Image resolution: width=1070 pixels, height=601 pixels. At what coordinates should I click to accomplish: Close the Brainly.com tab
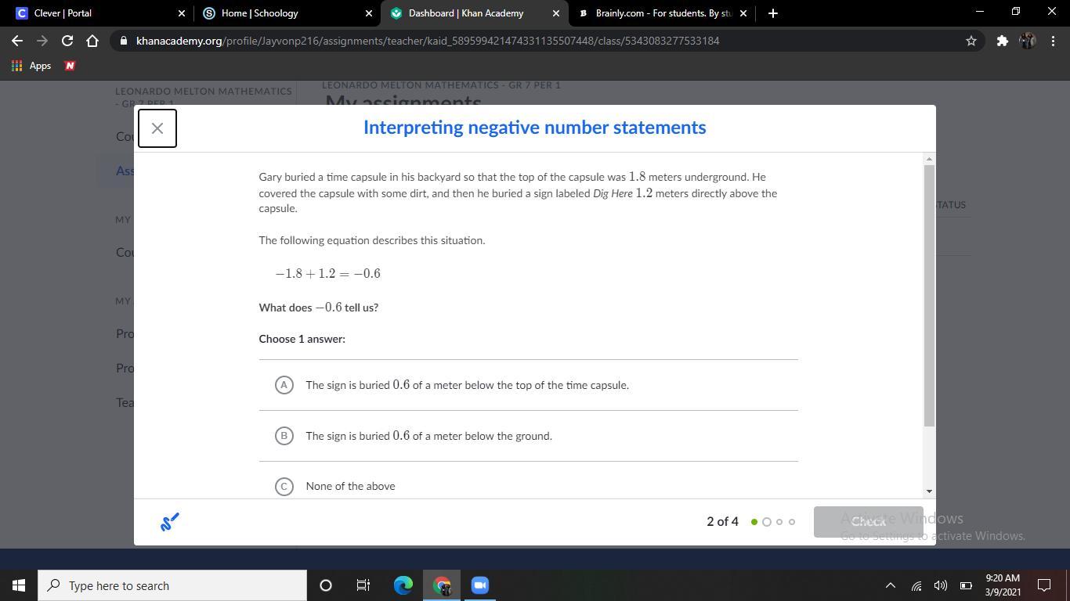(743, 13)
